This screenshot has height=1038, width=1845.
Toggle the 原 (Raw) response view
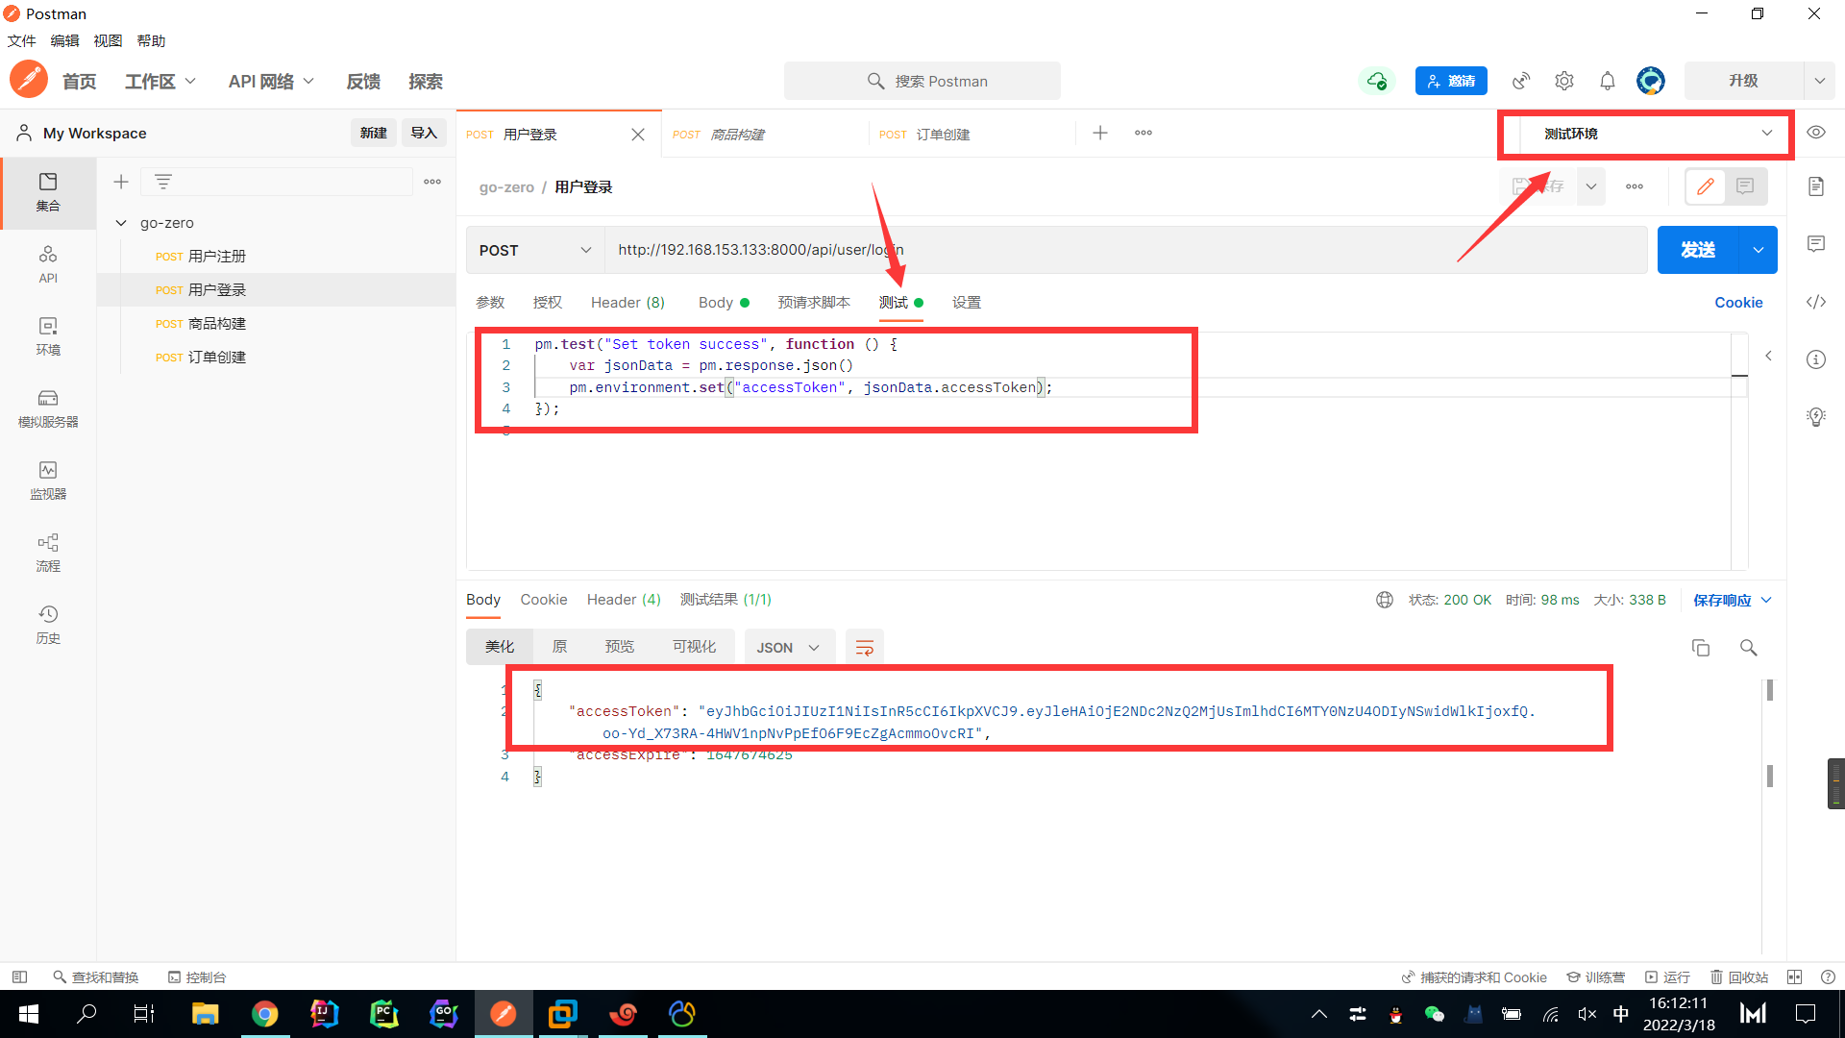pyautogui.click(x=559, y=647)
